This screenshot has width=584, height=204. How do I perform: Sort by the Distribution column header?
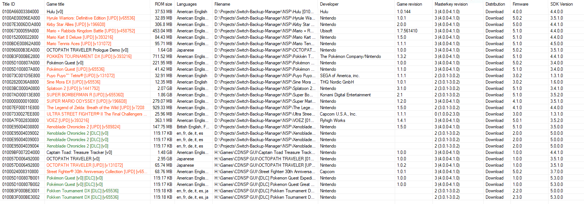pos(497,4)
